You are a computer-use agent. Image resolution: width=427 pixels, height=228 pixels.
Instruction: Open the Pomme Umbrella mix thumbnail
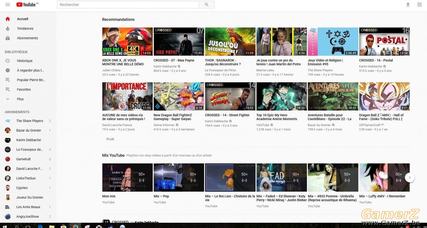[333, 178]
